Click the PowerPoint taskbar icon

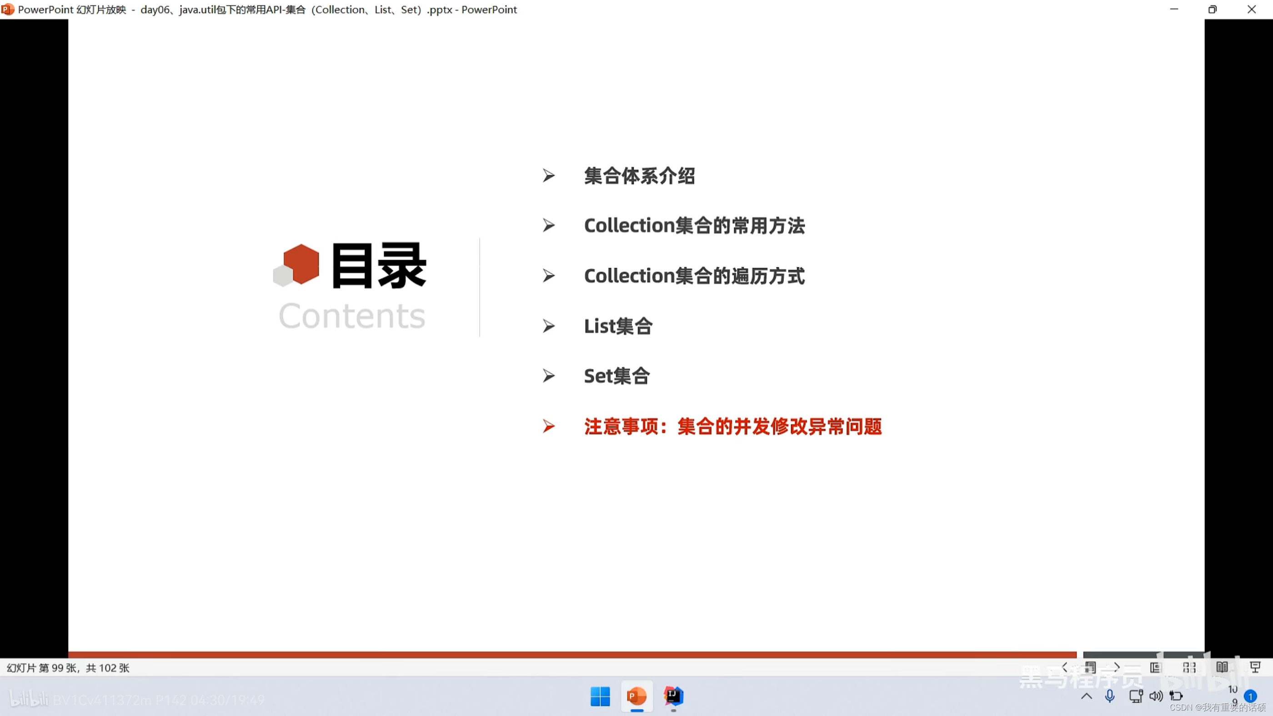(x=636, y=696)
